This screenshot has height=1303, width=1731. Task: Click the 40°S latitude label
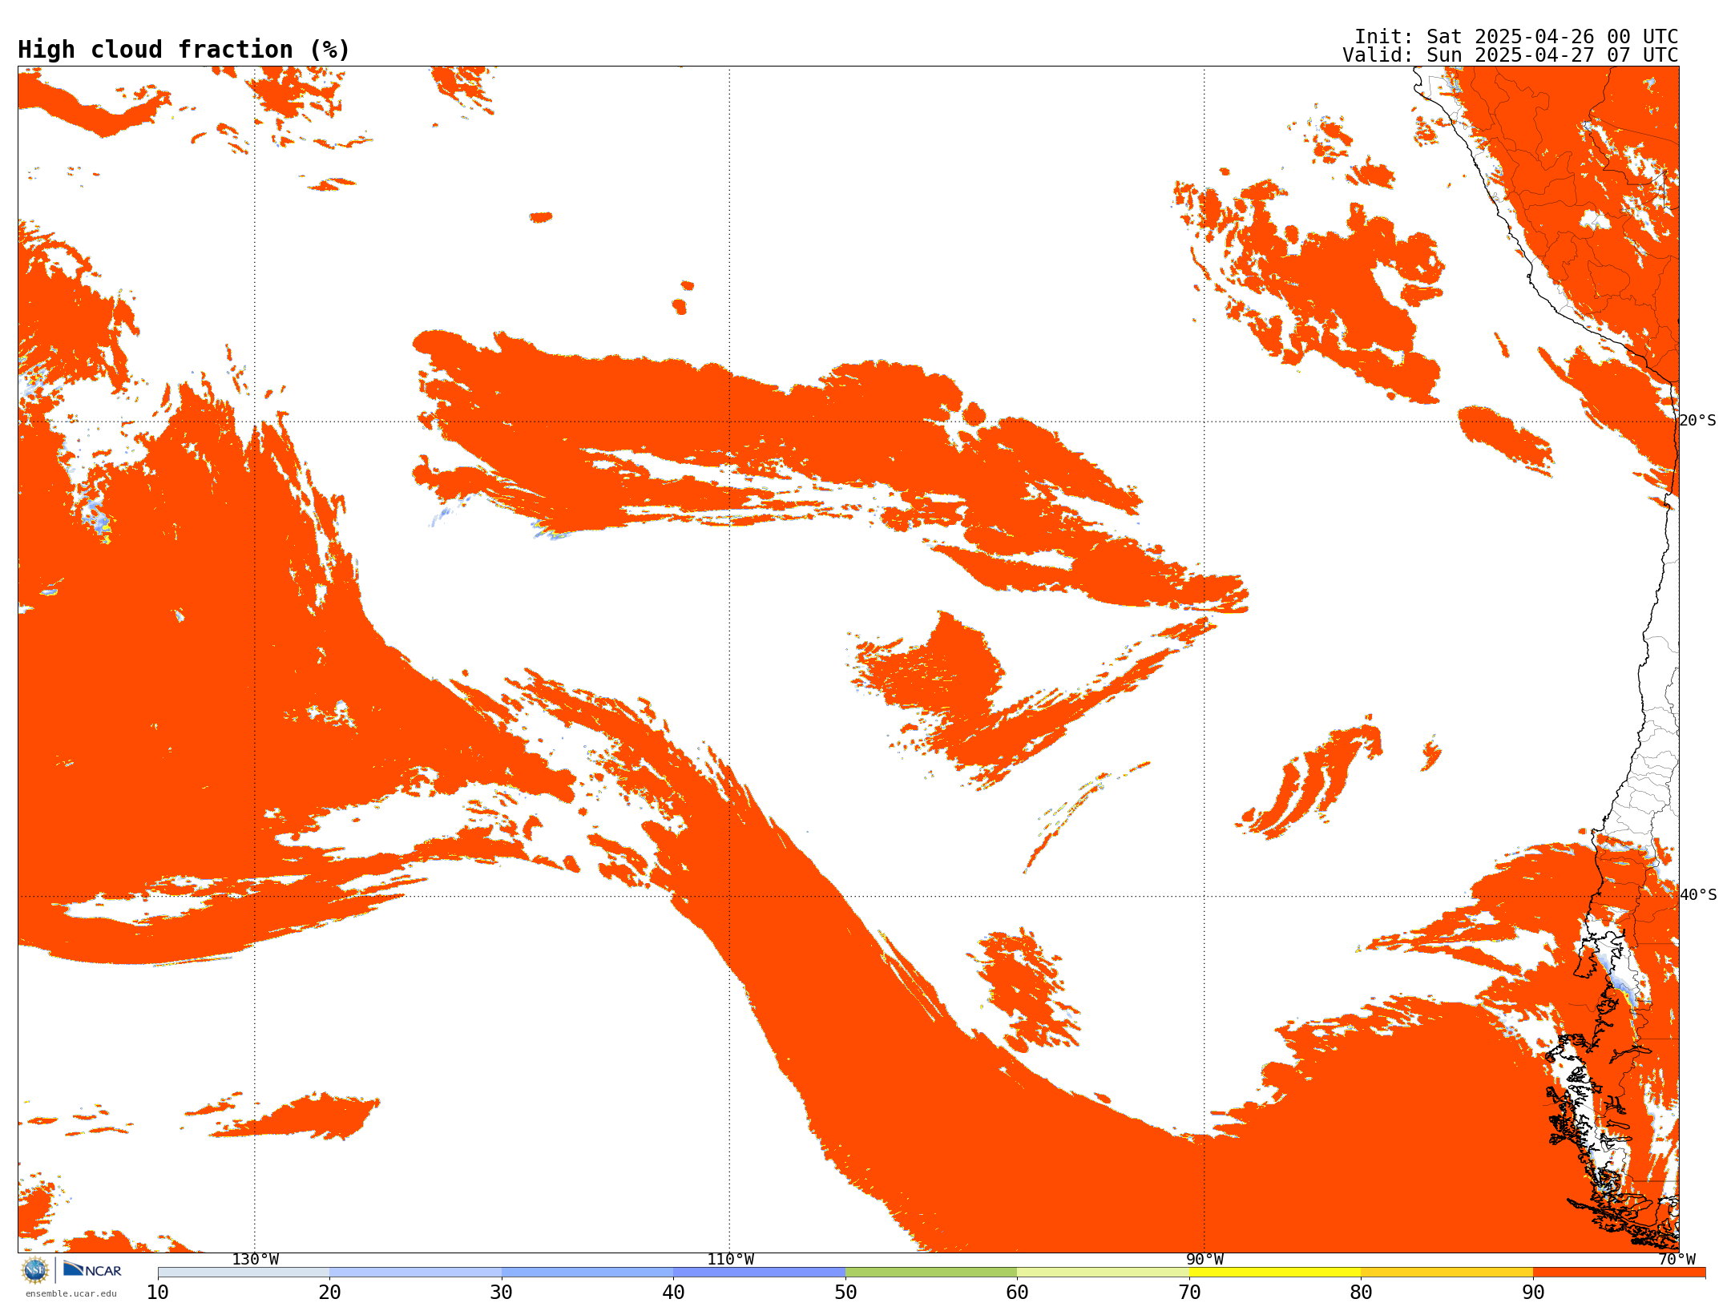coord(1697,895)
